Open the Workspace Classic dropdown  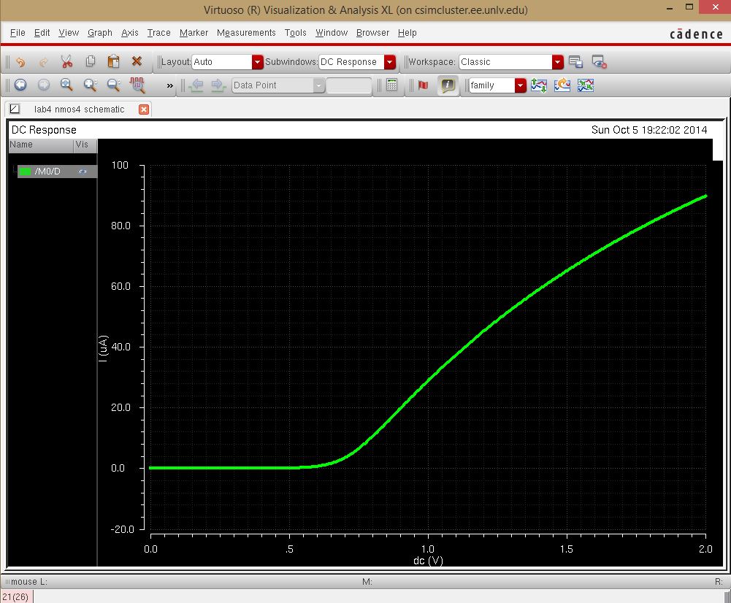[558, 62]
